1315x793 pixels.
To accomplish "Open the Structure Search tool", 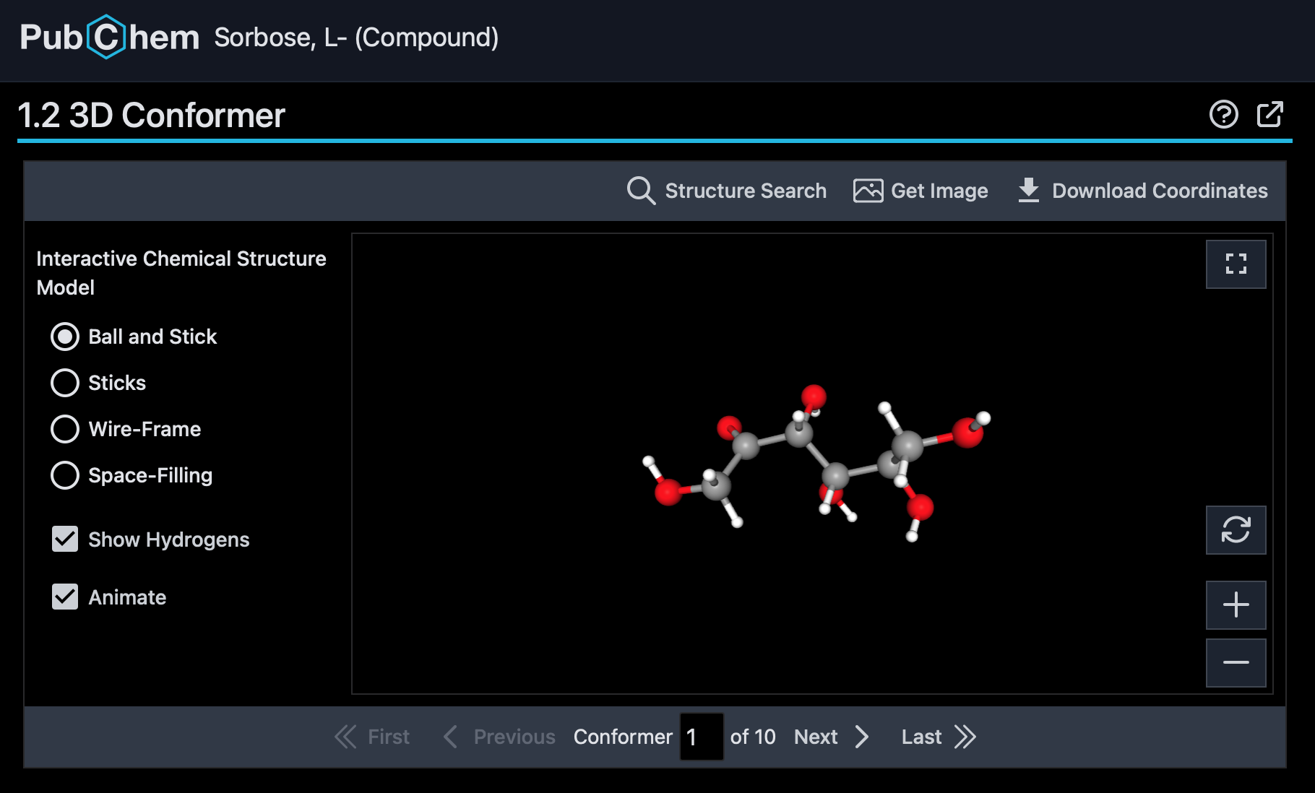I will point(726,191).
